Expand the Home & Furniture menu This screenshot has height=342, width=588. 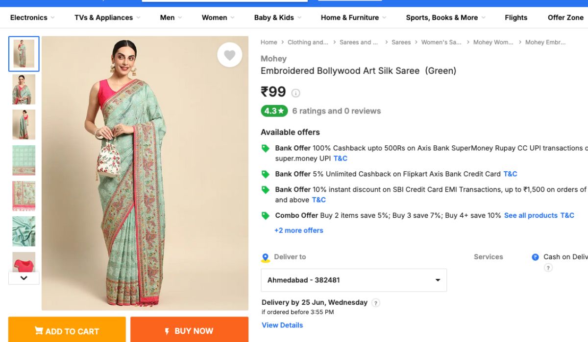354,18
